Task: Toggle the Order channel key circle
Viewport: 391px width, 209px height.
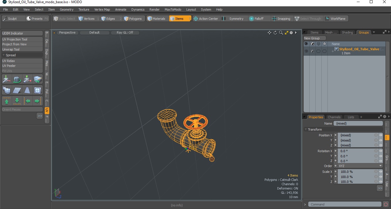Action: coord(336,166)
